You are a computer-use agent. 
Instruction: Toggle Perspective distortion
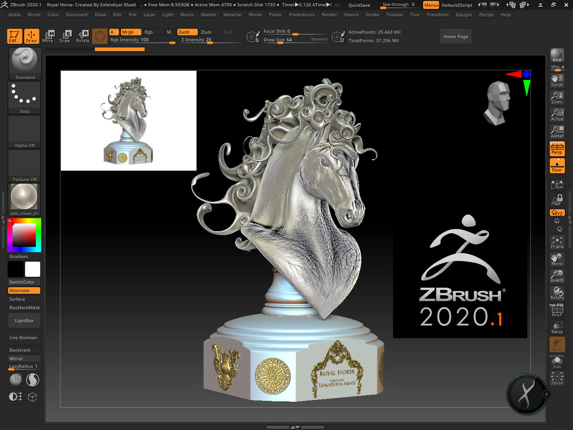tap(557, 149)
